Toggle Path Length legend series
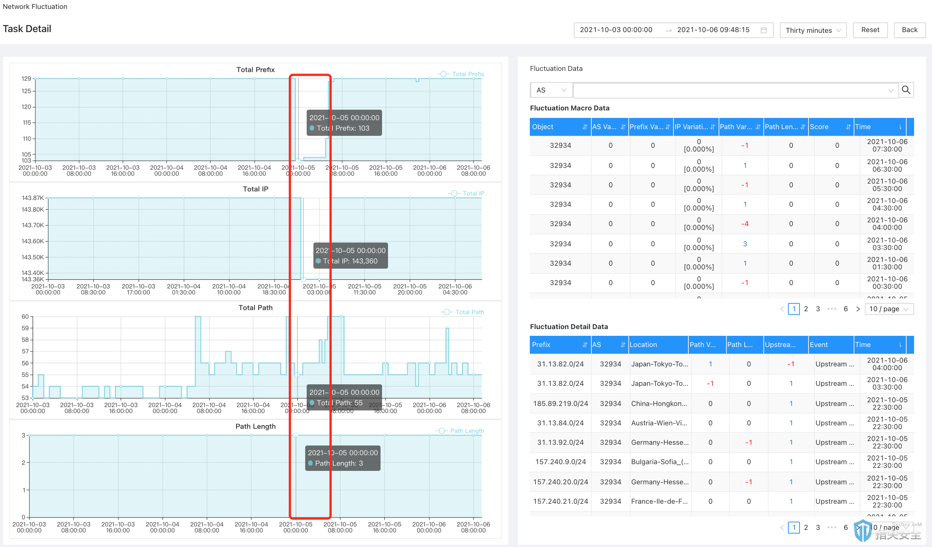932x547 pixels. tap(460, 431)
